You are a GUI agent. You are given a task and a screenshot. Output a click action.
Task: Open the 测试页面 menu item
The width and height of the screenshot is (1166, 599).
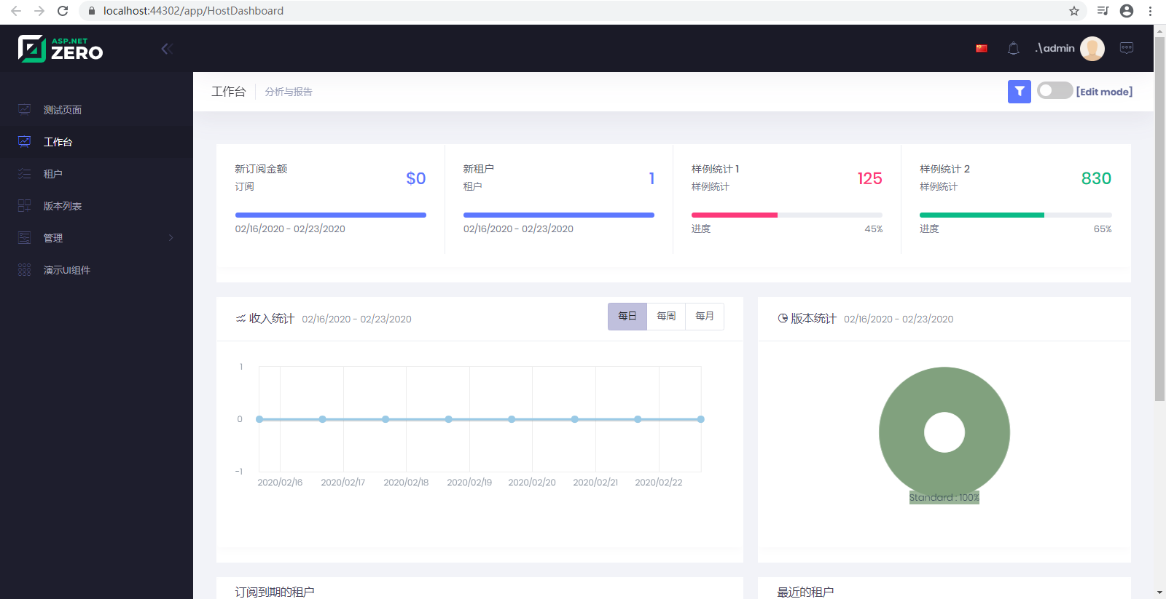96,110
